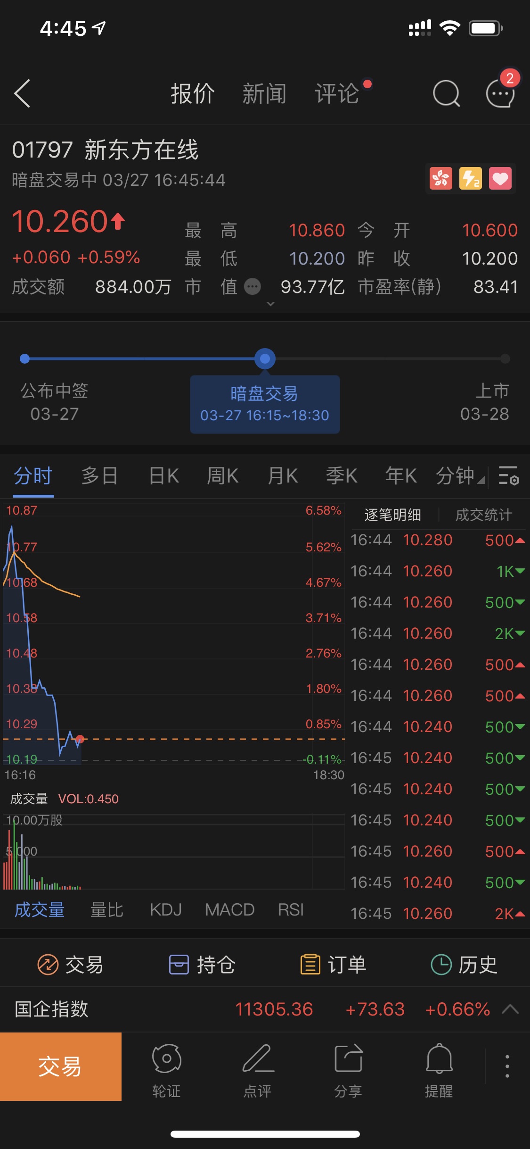Switch to the 评论 tab
The width and height of the screenshot is (530, 1149).
tap(337, 93)
